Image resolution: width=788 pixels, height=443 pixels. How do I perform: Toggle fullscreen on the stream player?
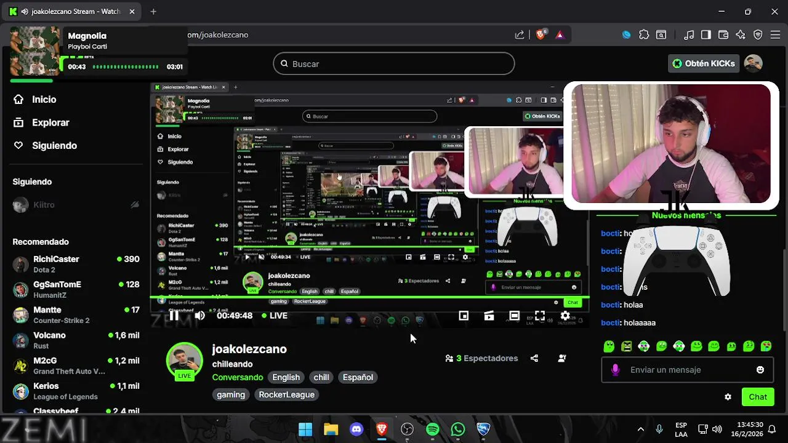[539, 316]
